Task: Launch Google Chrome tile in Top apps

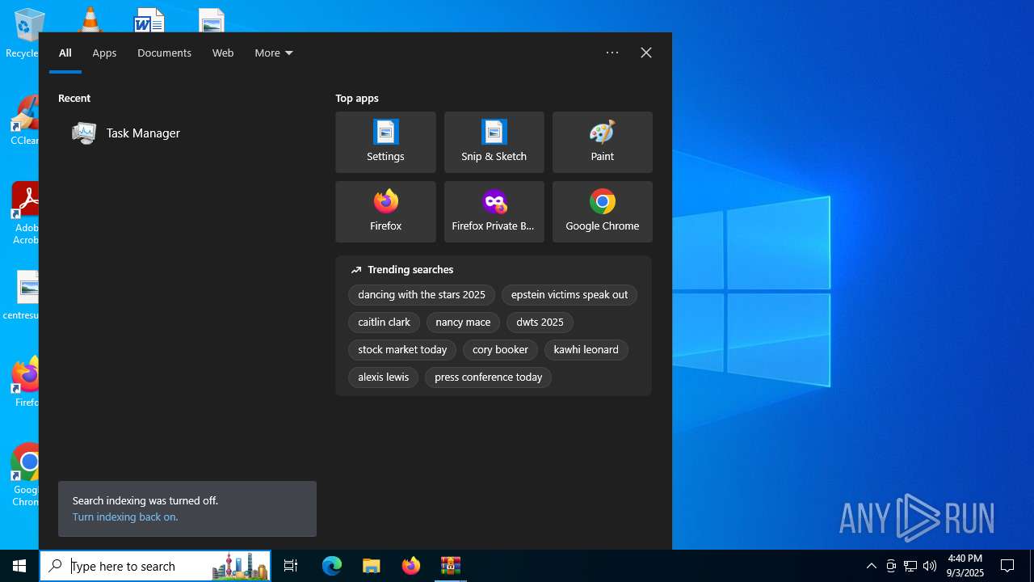Action: (602, 212)
